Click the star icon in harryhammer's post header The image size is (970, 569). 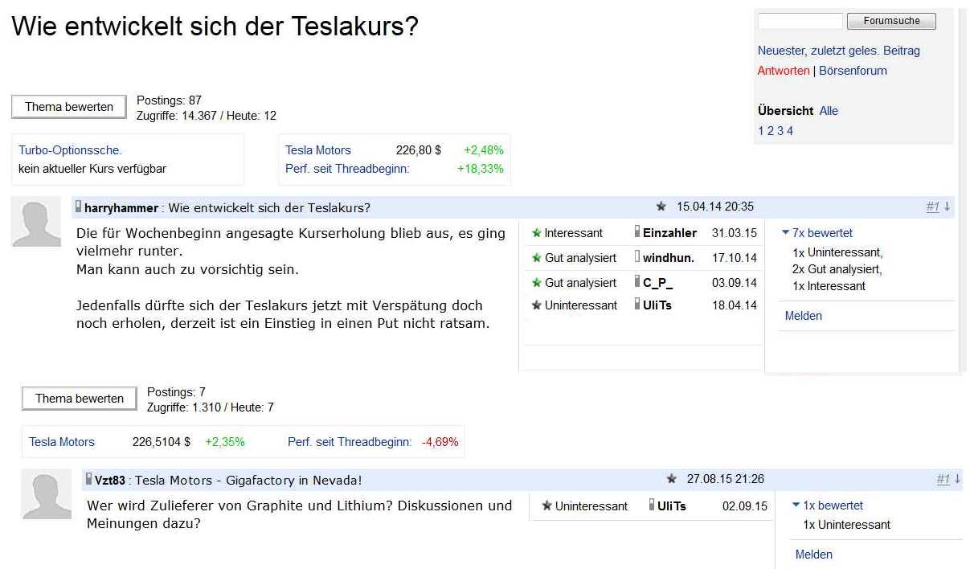pyautogui.click(x=661, y=206)
